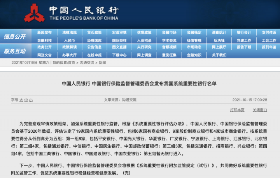Open 经理国库 link
280x178 pixels.
click(94, 41)
